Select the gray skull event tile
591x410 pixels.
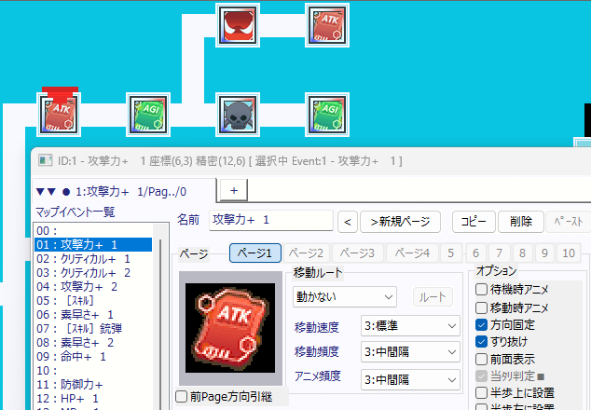click(236, 114)
